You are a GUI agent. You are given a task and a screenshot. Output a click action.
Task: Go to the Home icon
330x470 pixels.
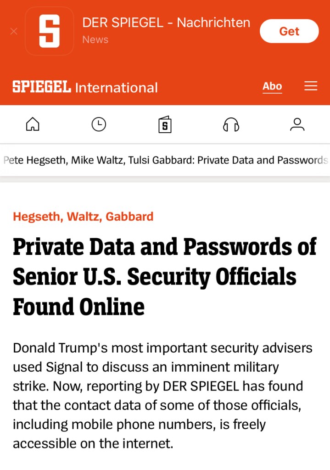(33, 124)
